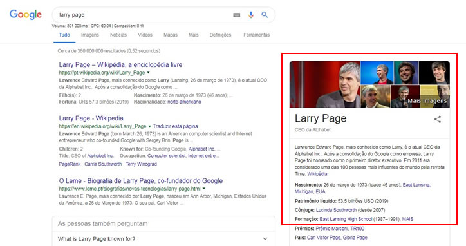466x246 pixels.
Task: Start voice search with microphone icon
Action: 251,15
